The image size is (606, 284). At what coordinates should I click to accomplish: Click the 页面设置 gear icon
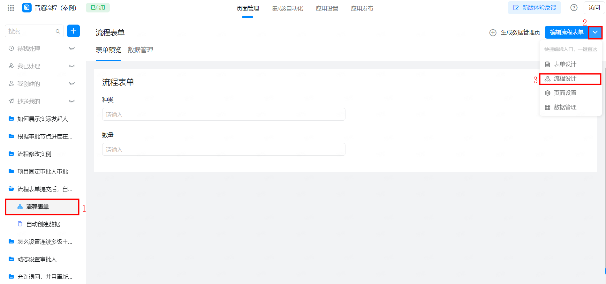(548, 93)
